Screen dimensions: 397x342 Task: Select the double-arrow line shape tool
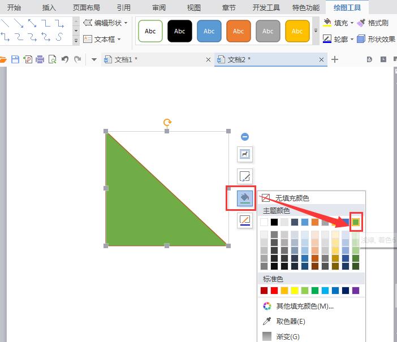[32, 23]
